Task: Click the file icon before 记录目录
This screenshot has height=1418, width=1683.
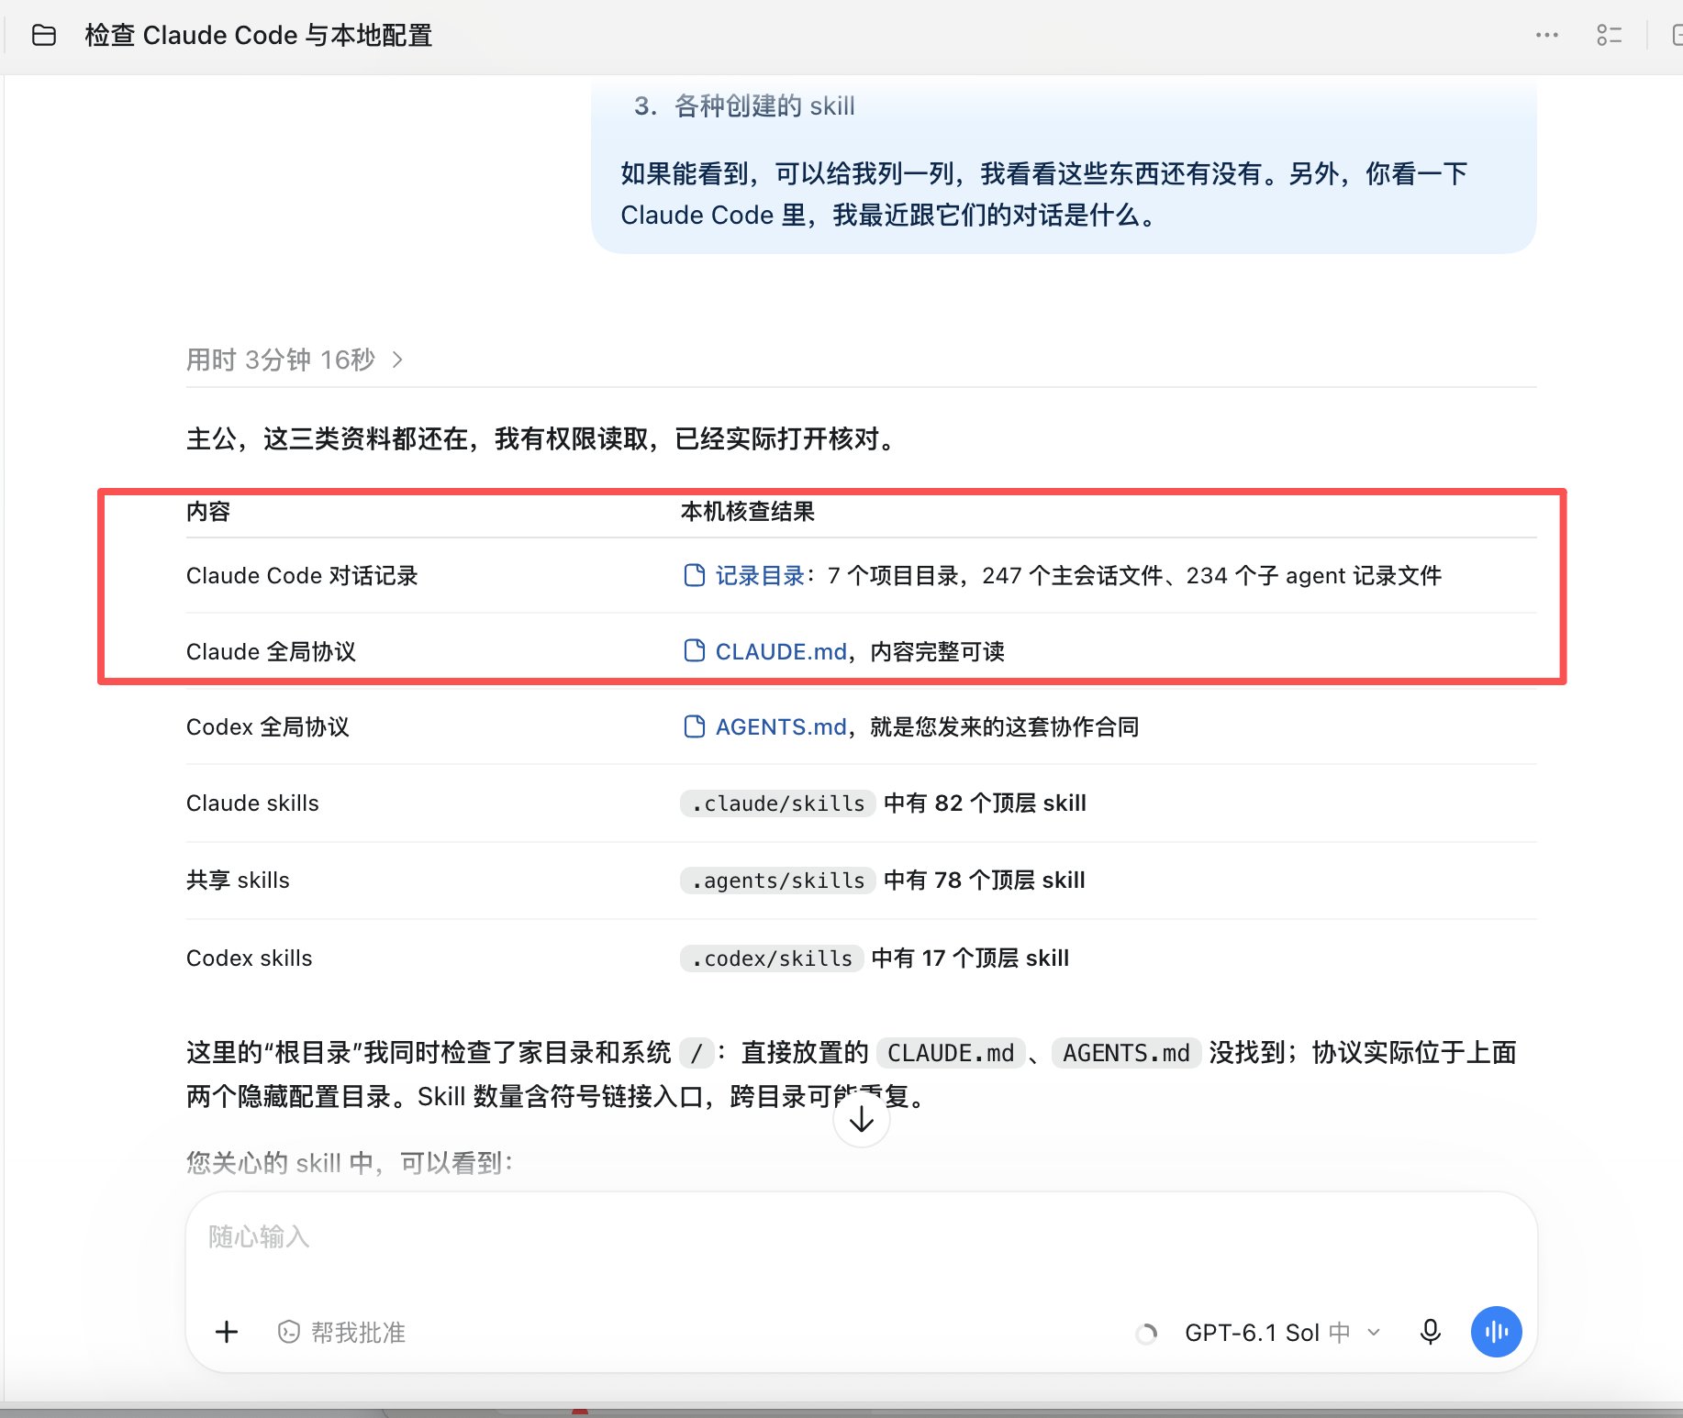Action: [695, 575]
